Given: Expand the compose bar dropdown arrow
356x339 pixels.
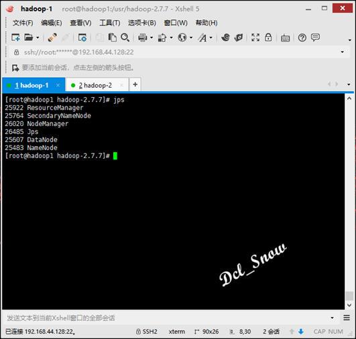Looking at the screenshot, I should pyautogui.click(x=332, y=318).
